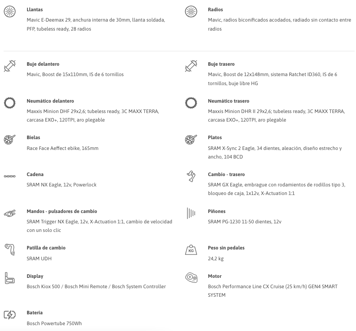The image size is (356, 331).
Task: Click the Bosch Powertube 750Wh text
Action: [x=54, y=323]
